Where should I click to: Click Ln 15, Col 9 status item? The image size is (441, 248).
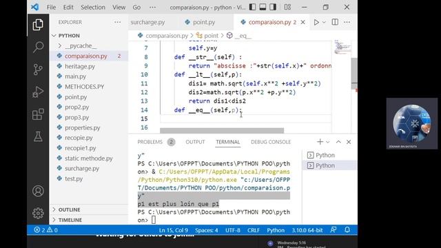pyautogui.click(x=174, y=230)
